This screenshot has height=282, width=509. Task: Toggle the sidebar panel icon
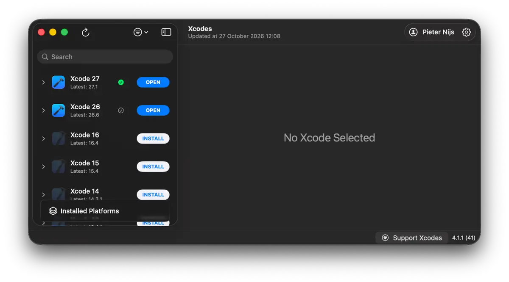coord(166,32)
